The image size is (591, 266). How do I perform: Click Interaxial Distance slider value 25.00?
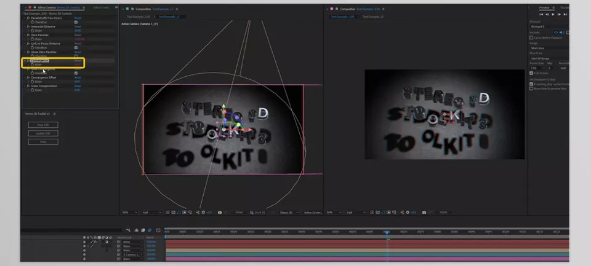tap(78, 31)
